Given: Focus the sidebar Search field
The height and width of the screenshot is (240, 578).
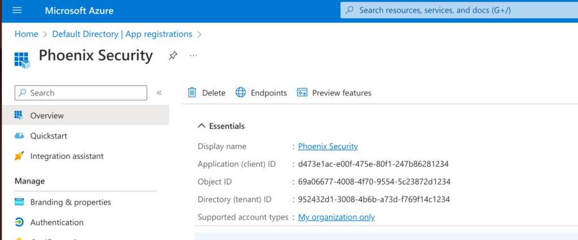Looking at the screenshot, I should (81, 93).
